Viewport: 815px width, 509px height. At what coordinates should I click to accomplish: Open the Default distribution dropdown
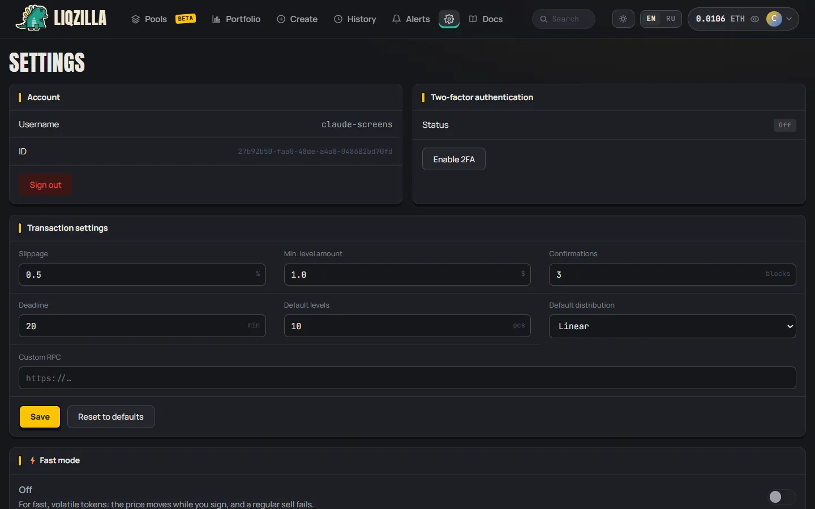pyautogui.click(x=672, y=326)
